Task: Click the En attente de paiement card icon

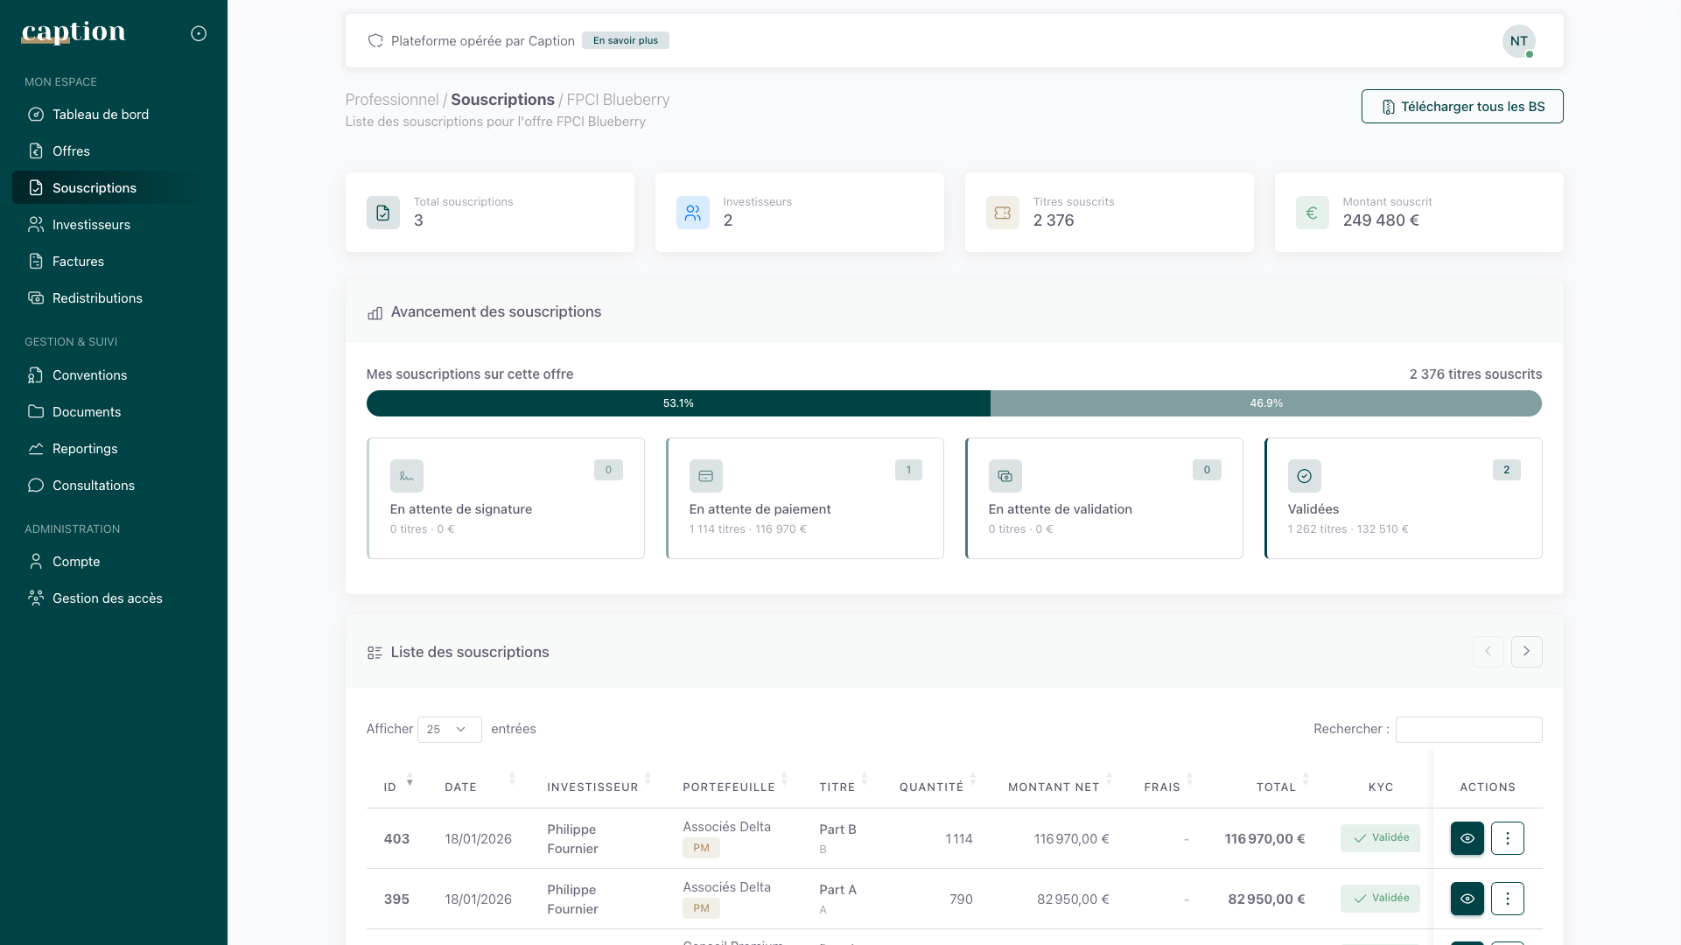Action: (x=705, y=476)
